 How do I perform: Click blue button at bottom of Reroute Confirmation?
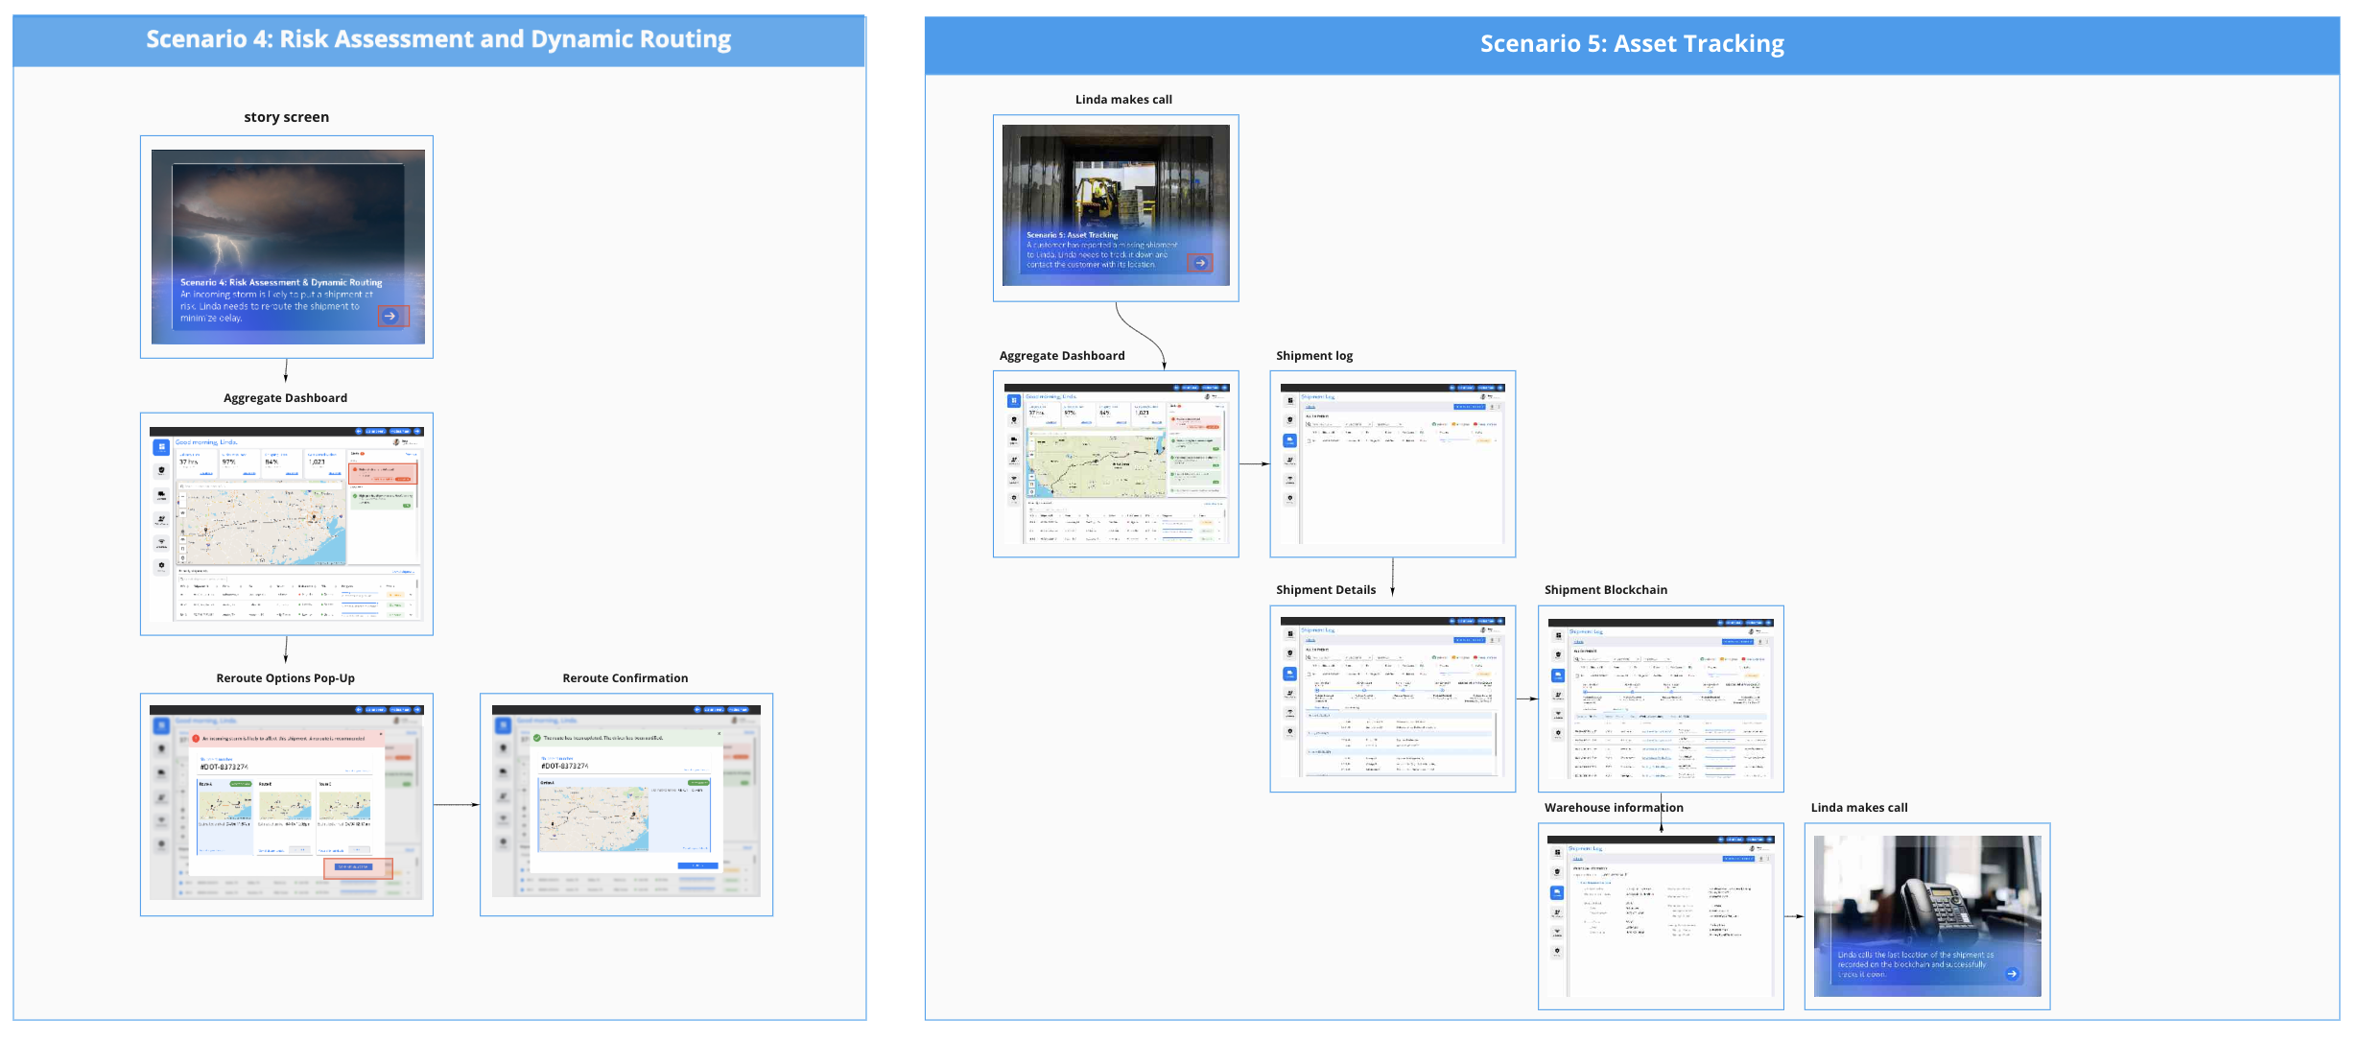click(697, 865)
